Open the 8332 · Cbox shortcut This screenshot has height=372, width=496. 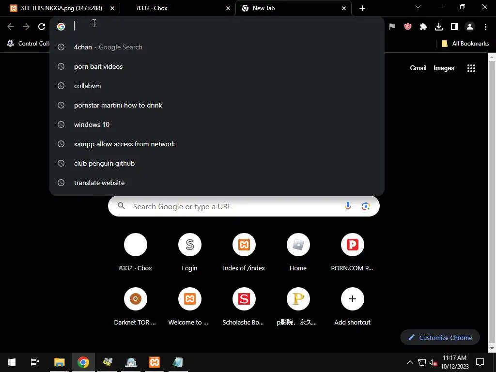(136, 252)
